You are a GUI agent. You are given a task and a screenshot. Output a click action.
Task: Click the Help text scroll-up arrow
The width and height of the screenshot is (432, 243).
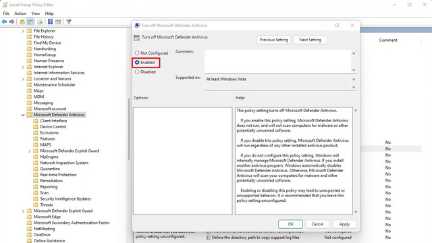tap(356, 110)
